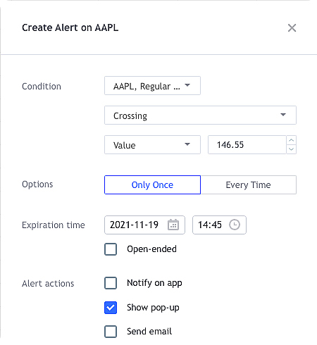Click the 146.55 price value field
The image size is (317, 345).
[247, 144]
